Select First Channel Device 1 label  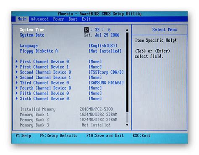pyautogui.click(x=45, y=67)
